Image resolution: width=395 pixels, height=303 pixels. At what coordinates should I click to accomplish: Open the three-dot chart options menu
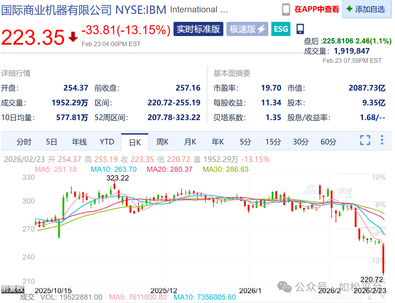(382, 140)
